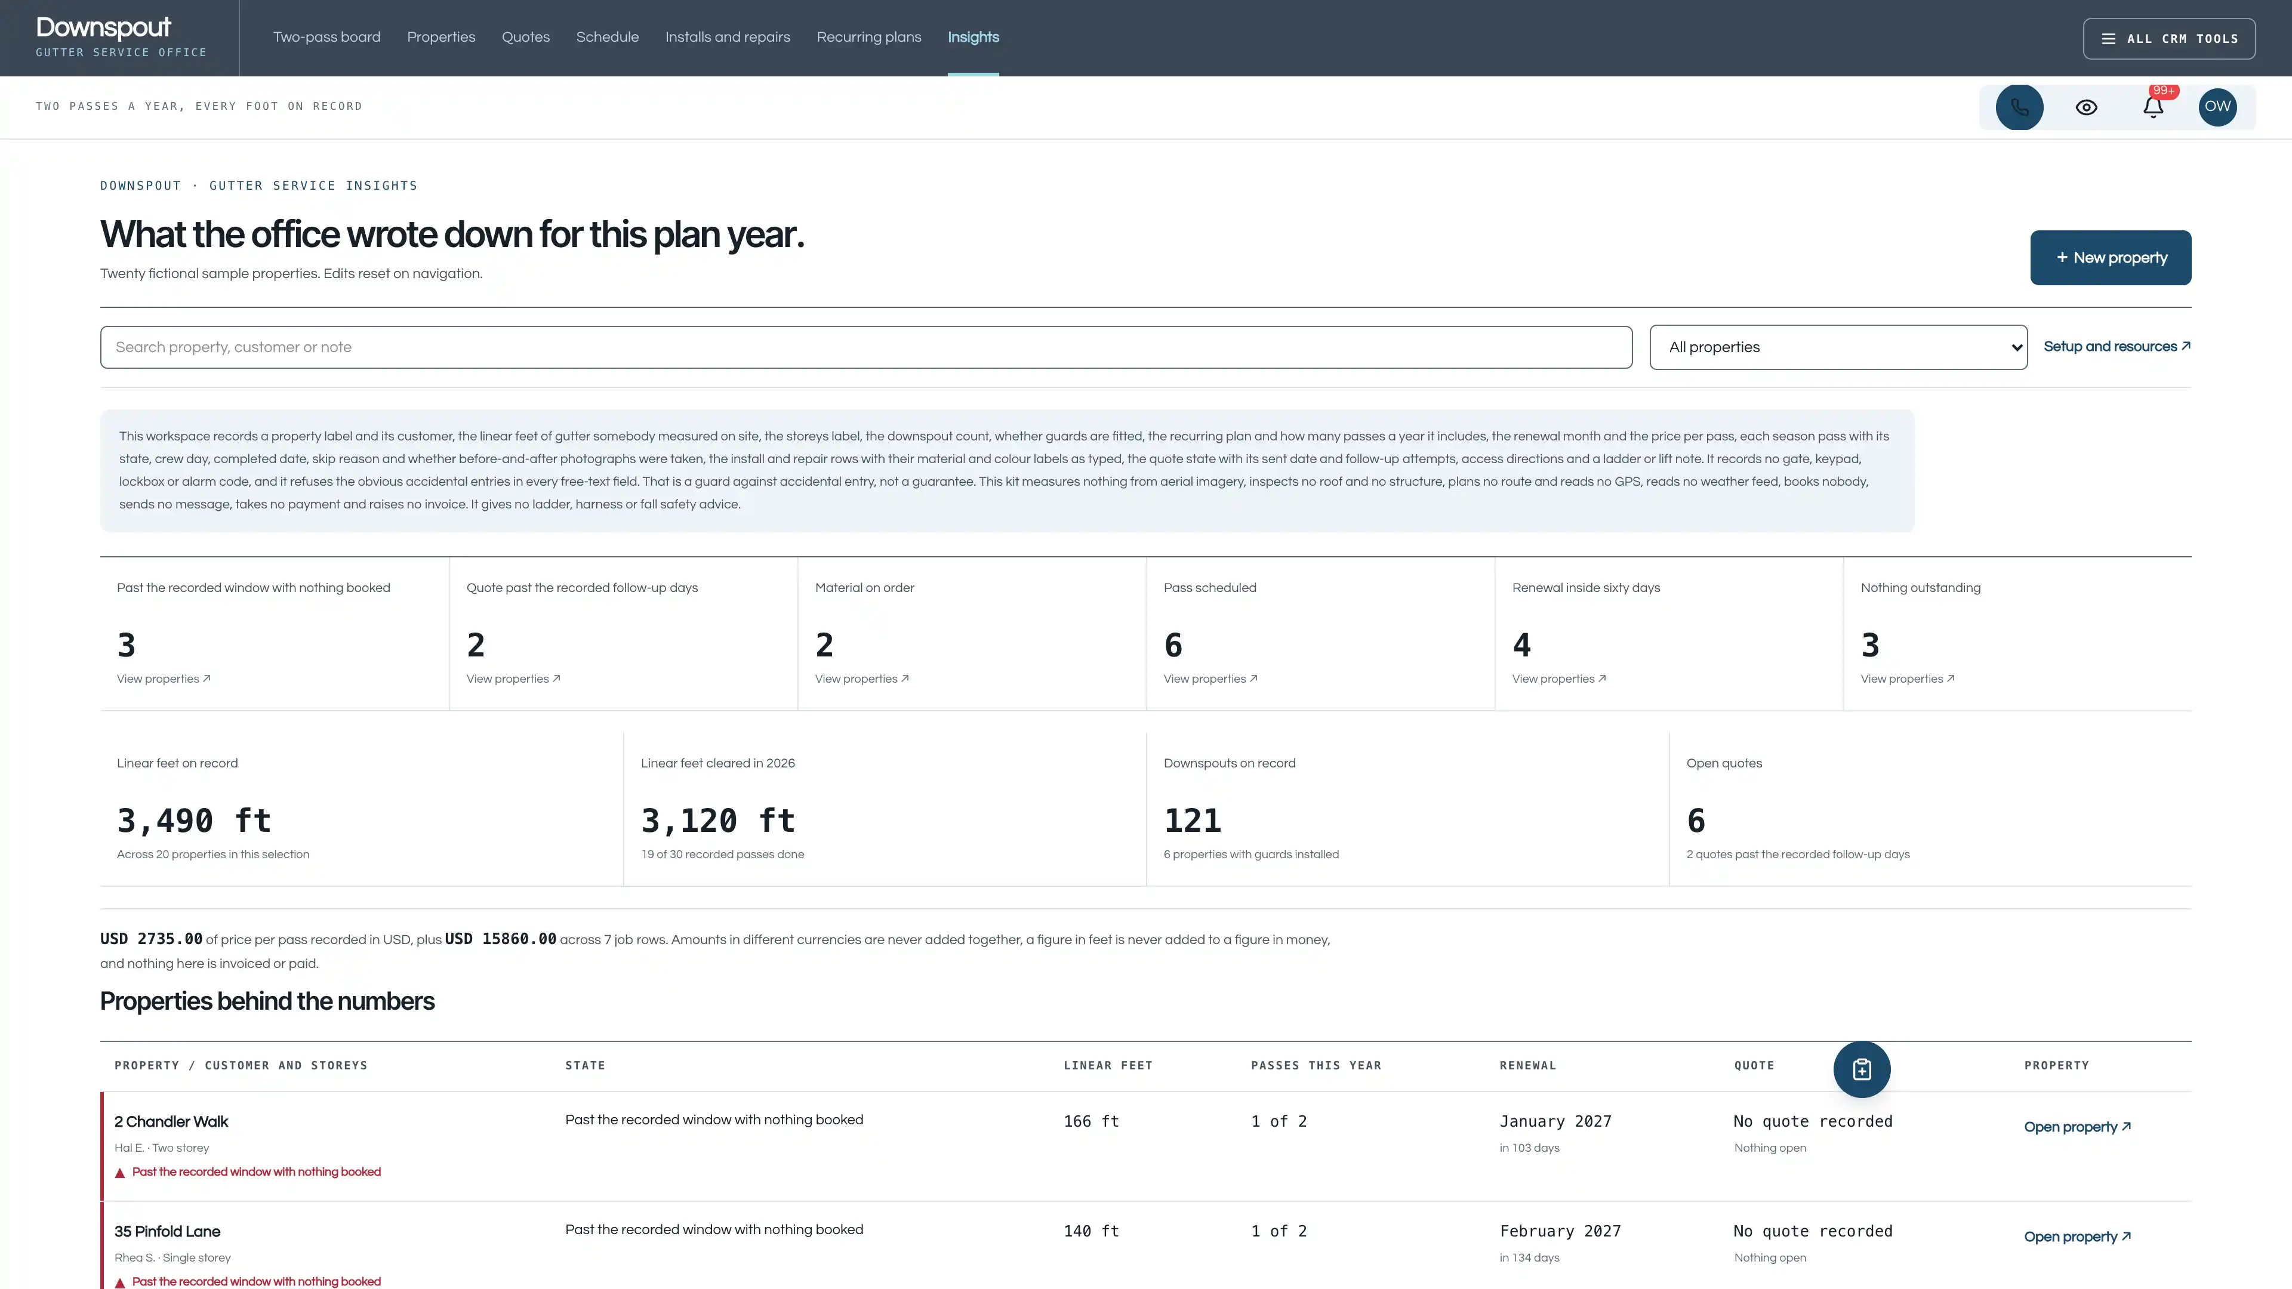Expand the All properties dropdown
This screenshot has width=2292, height=1289.
point(1838,347)
